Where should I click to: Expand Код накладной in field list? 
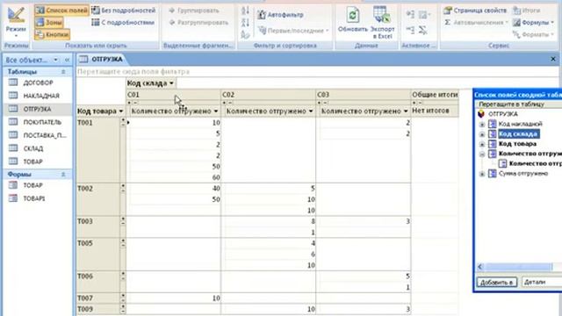tap(482, 125)
